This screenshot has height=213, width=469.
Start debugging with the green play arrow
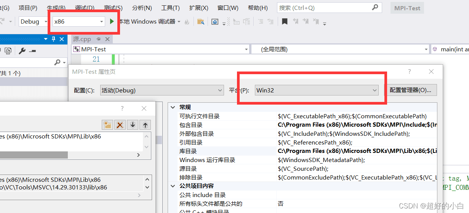[x=112, y=22]
